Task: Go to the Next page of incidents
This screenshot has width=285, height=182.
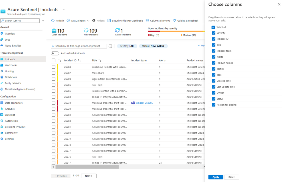Action: click(x=89, y=176)
